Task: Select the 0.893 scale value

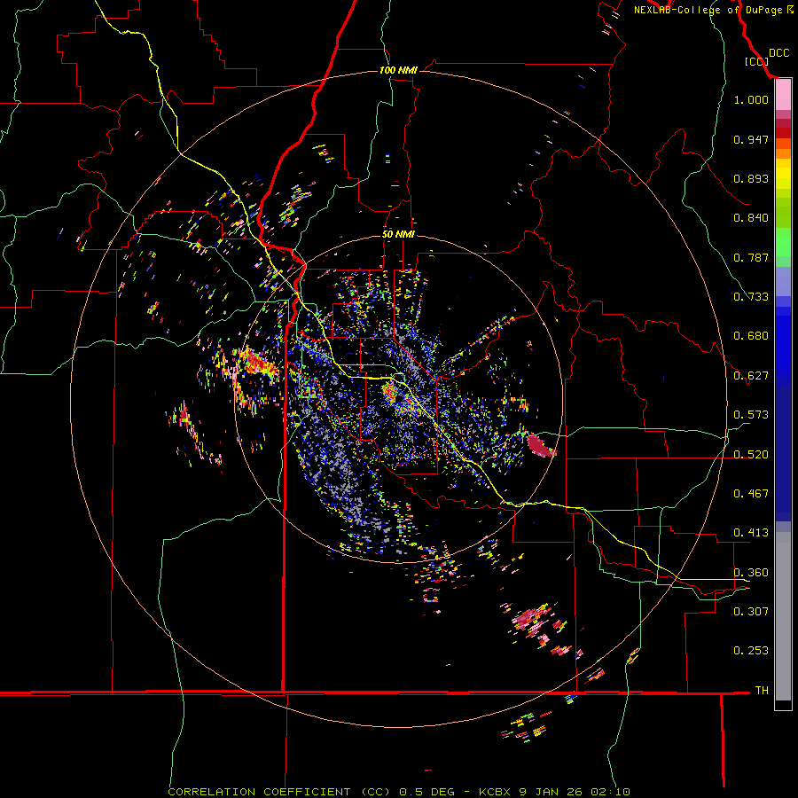Action: pos(751,178)
